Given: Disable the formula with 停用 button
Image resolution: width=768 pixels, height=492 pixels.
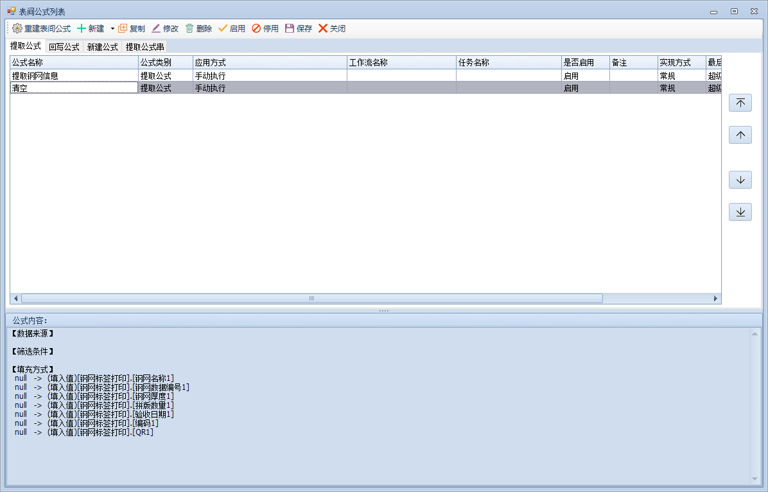Looking at the screenshot, I should [x=256, y=29].
